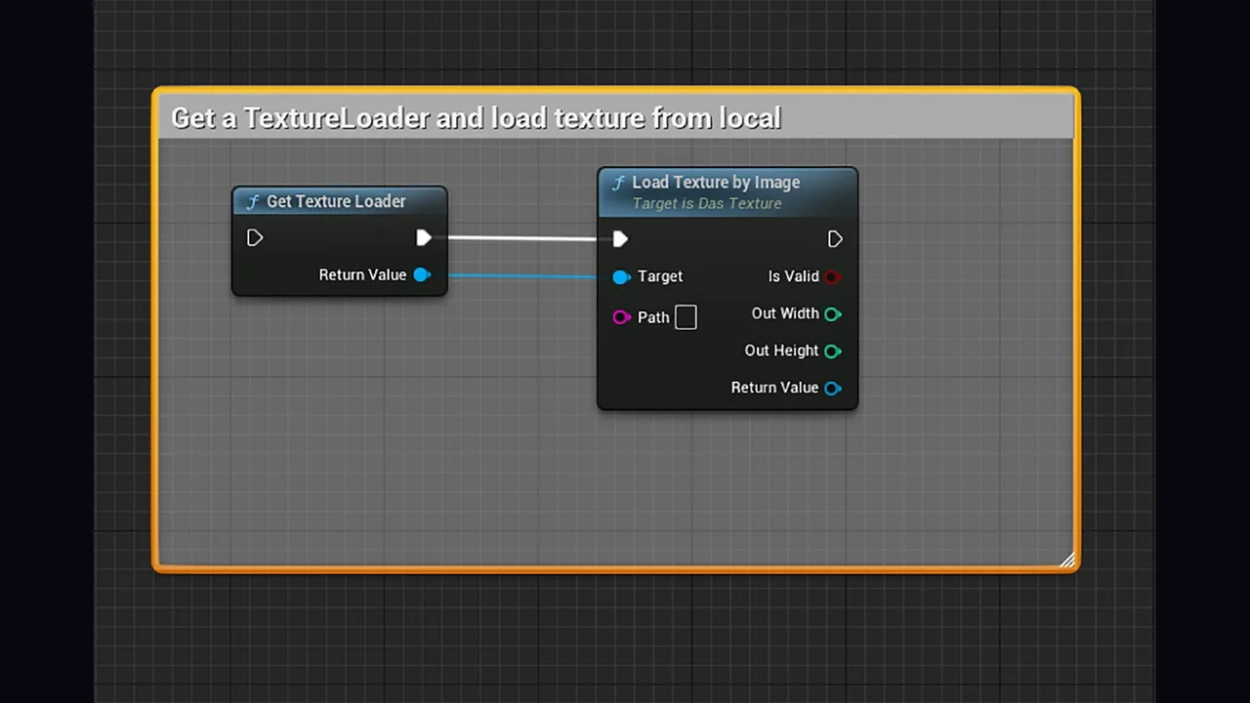Click the Is Valid boolean output pin

tap(833, 276)
